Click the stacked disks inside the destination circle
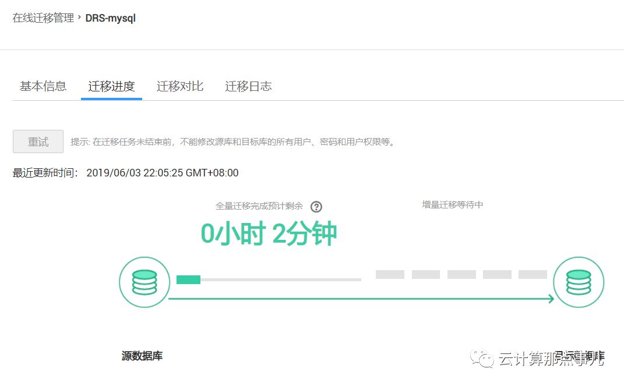 [x=579, y=281]
